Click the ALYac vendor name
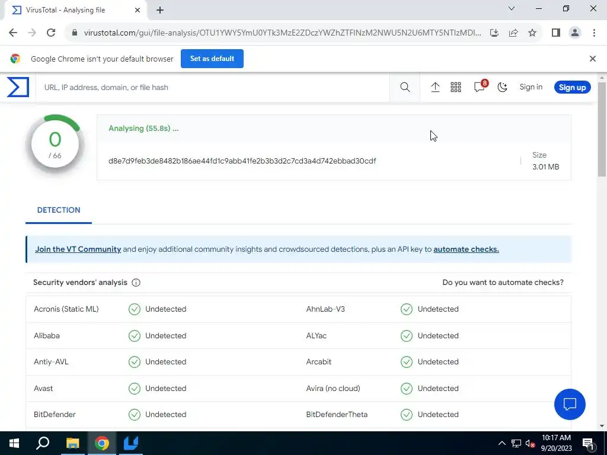This screenshot has height=455, width=607. (317, 335)
